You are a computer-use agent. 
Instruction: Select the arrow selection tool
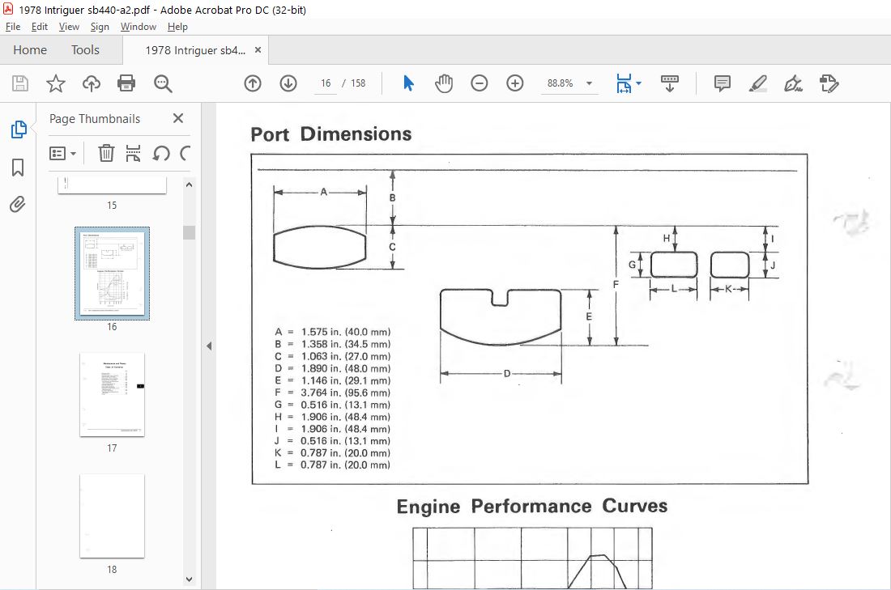coord(408,83)
